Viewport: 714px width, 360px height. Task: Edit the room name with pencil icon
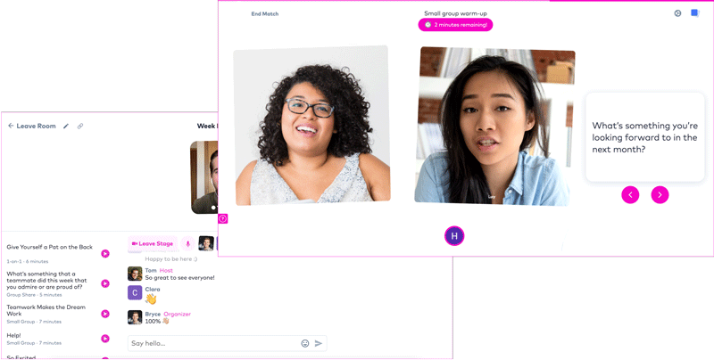[x=66, y=126]
